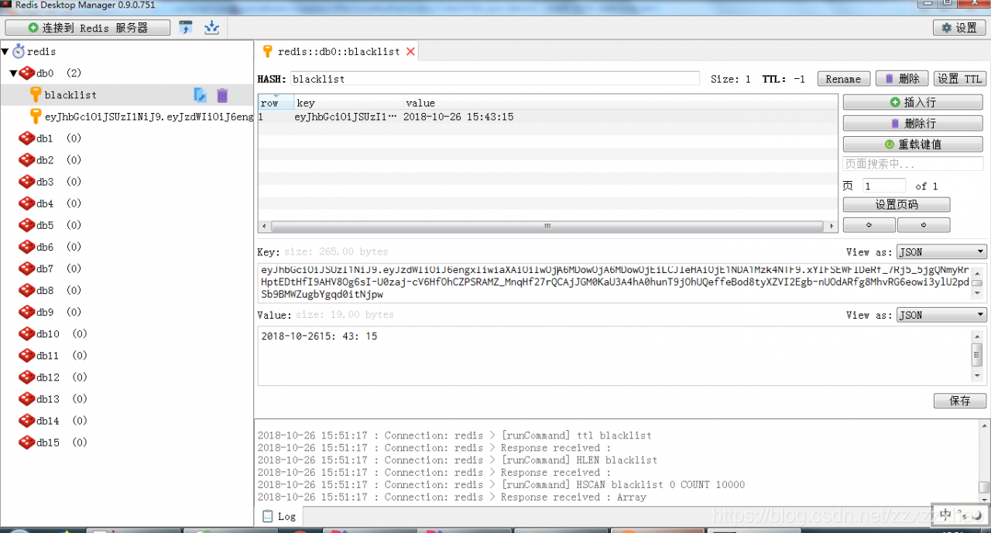Save the value with 保存
The image size is (991, 533).
tap(959, 401)
